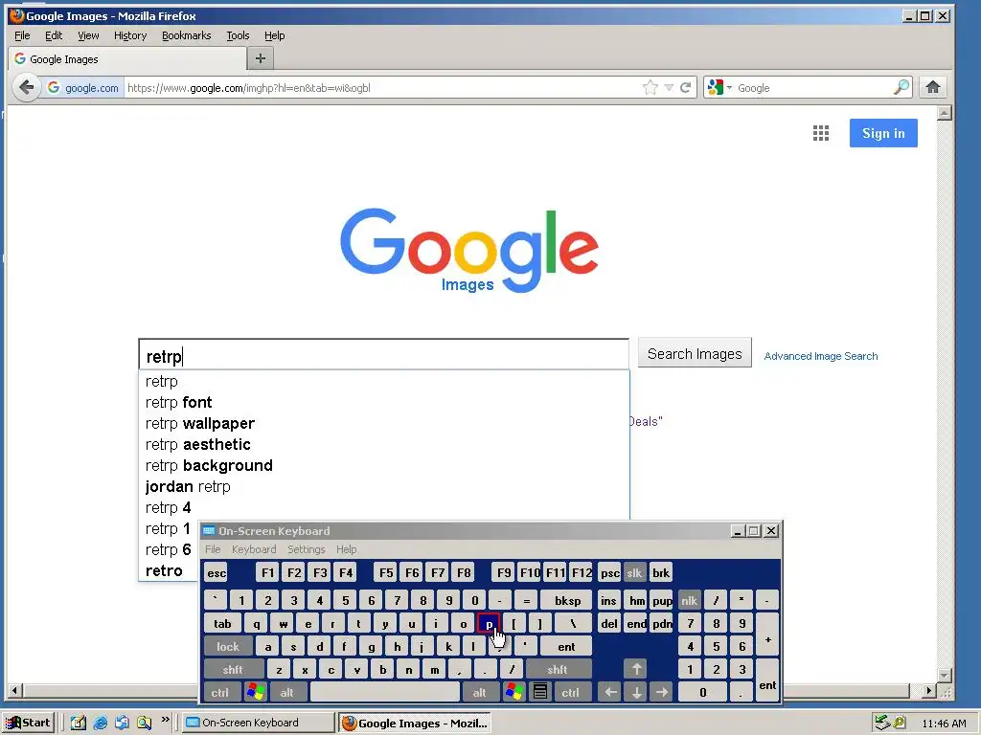Click the site identity google.com badge
This screenshot has width=981, height=735.
(84, 87)
